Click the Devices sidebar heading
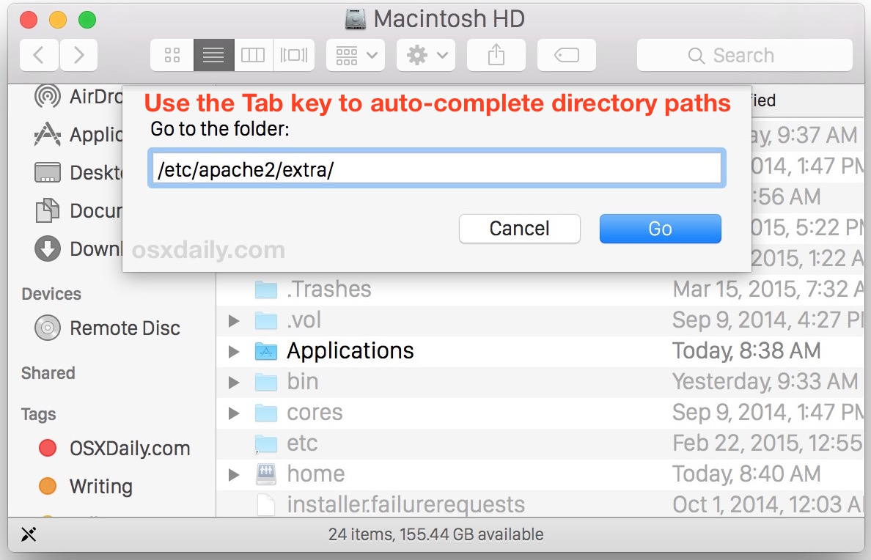 tap(51, 294)
